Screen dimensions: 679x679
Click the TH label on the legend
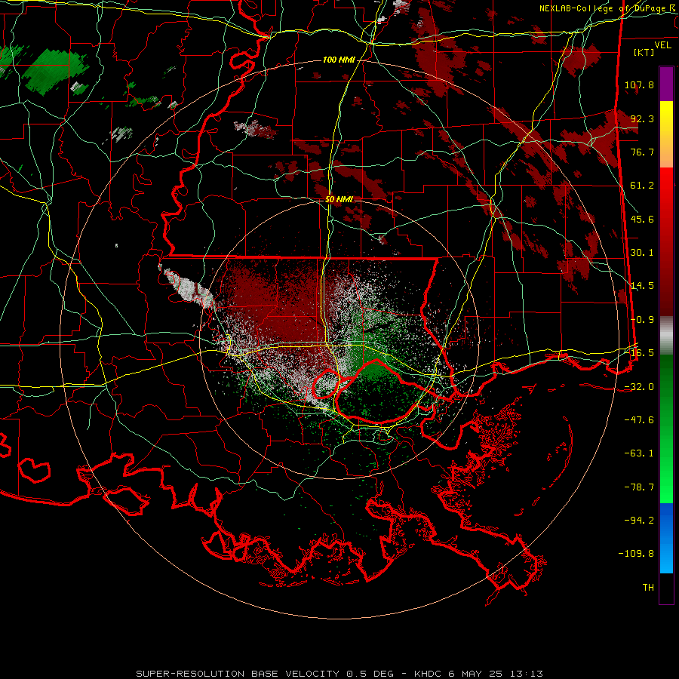(648, 588)
